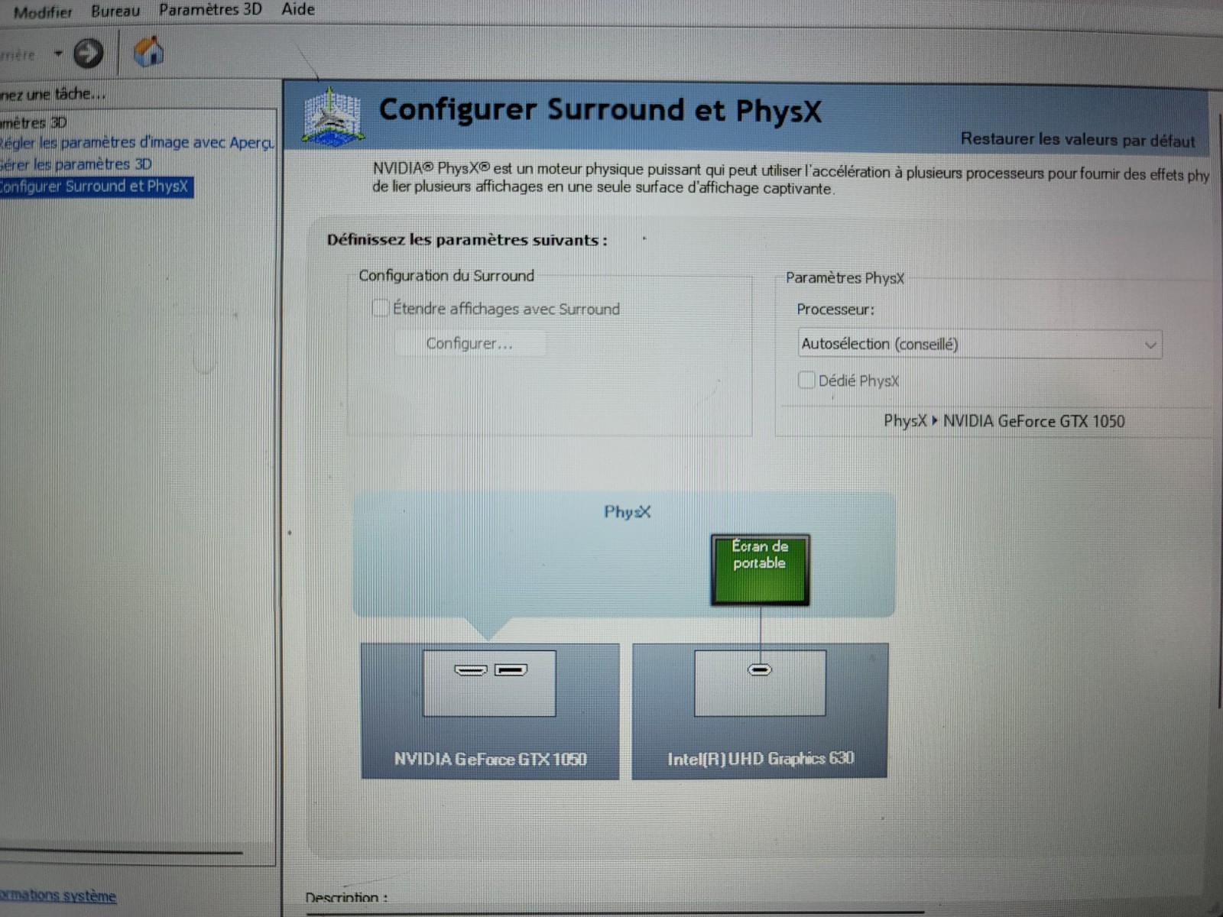
Task: Toggle the 'Dédié PhysX' checkbox
Action: [806, 380]
